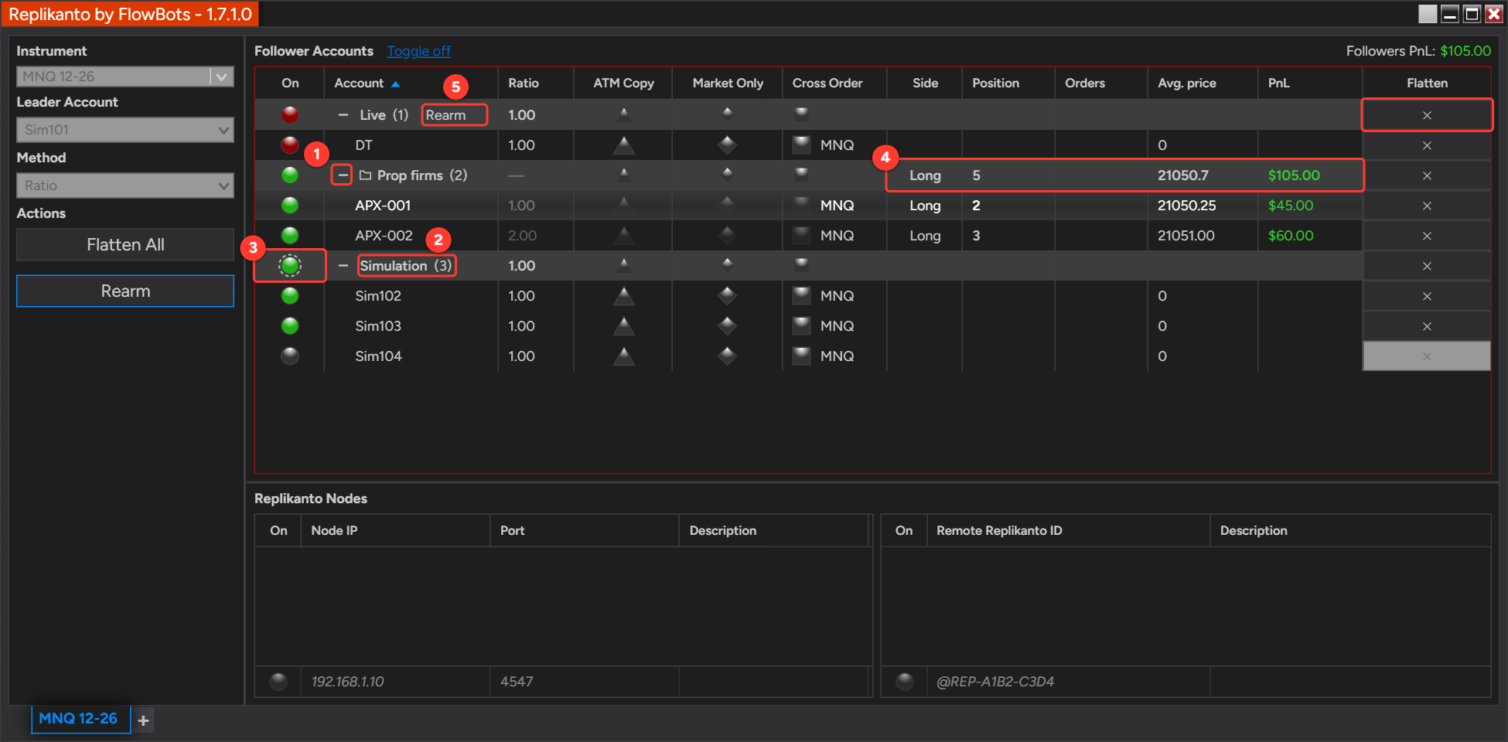Toggle ATM Copy triangle for Sim102
1508x742 pixels.
click(x=623, y=295)
